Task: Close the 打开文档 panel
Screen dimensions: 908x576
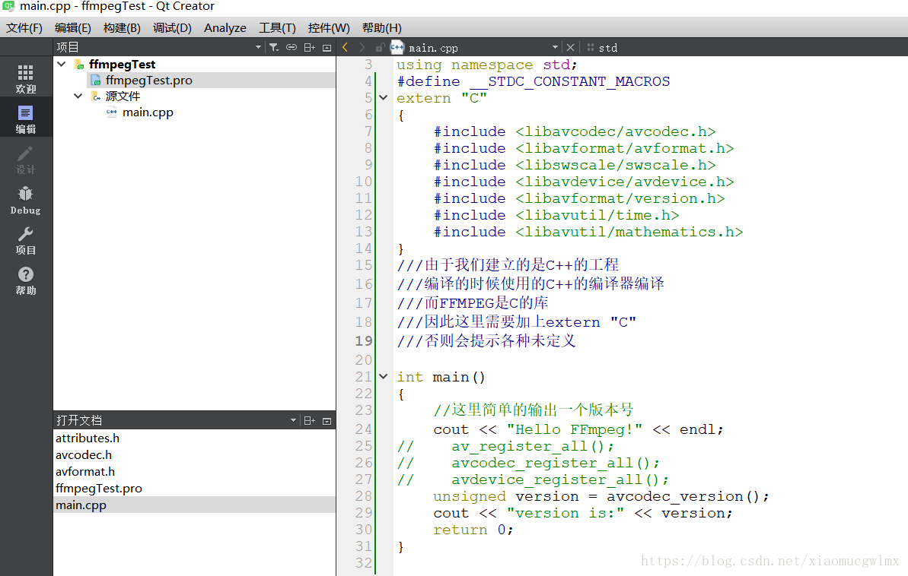Action: [327, 420]
